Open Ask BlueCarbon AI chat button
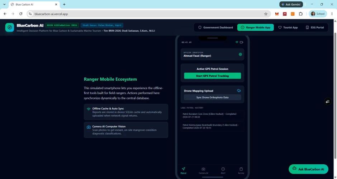The width and height of the screenshot is (337, 179). tap(308, 169)
